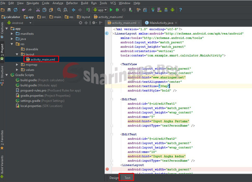Image resolution: width=252 pixels, height=182 pixels.
Task: Click the blue class gutter icon beside LinearLayout
Action: coord(107,34)
